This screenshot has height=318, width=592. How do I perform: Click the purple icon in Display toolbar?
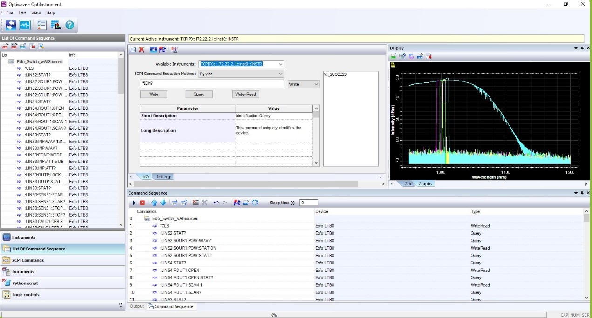[x=411, y=56]
